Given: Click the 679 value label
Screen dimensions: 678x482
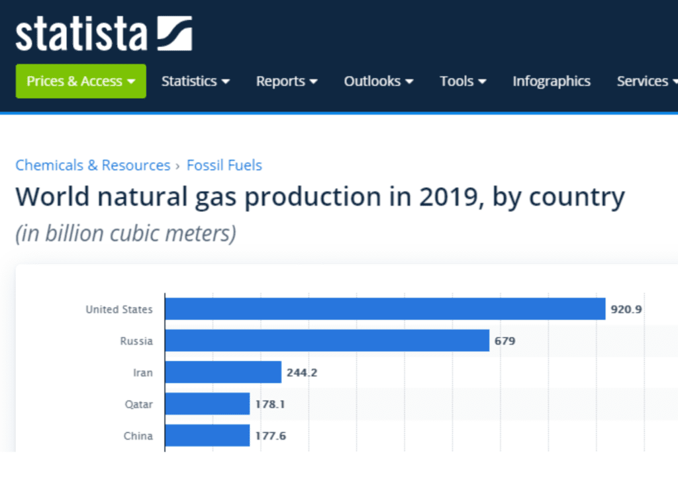Looking at the screenshot, I should [505, 341].
